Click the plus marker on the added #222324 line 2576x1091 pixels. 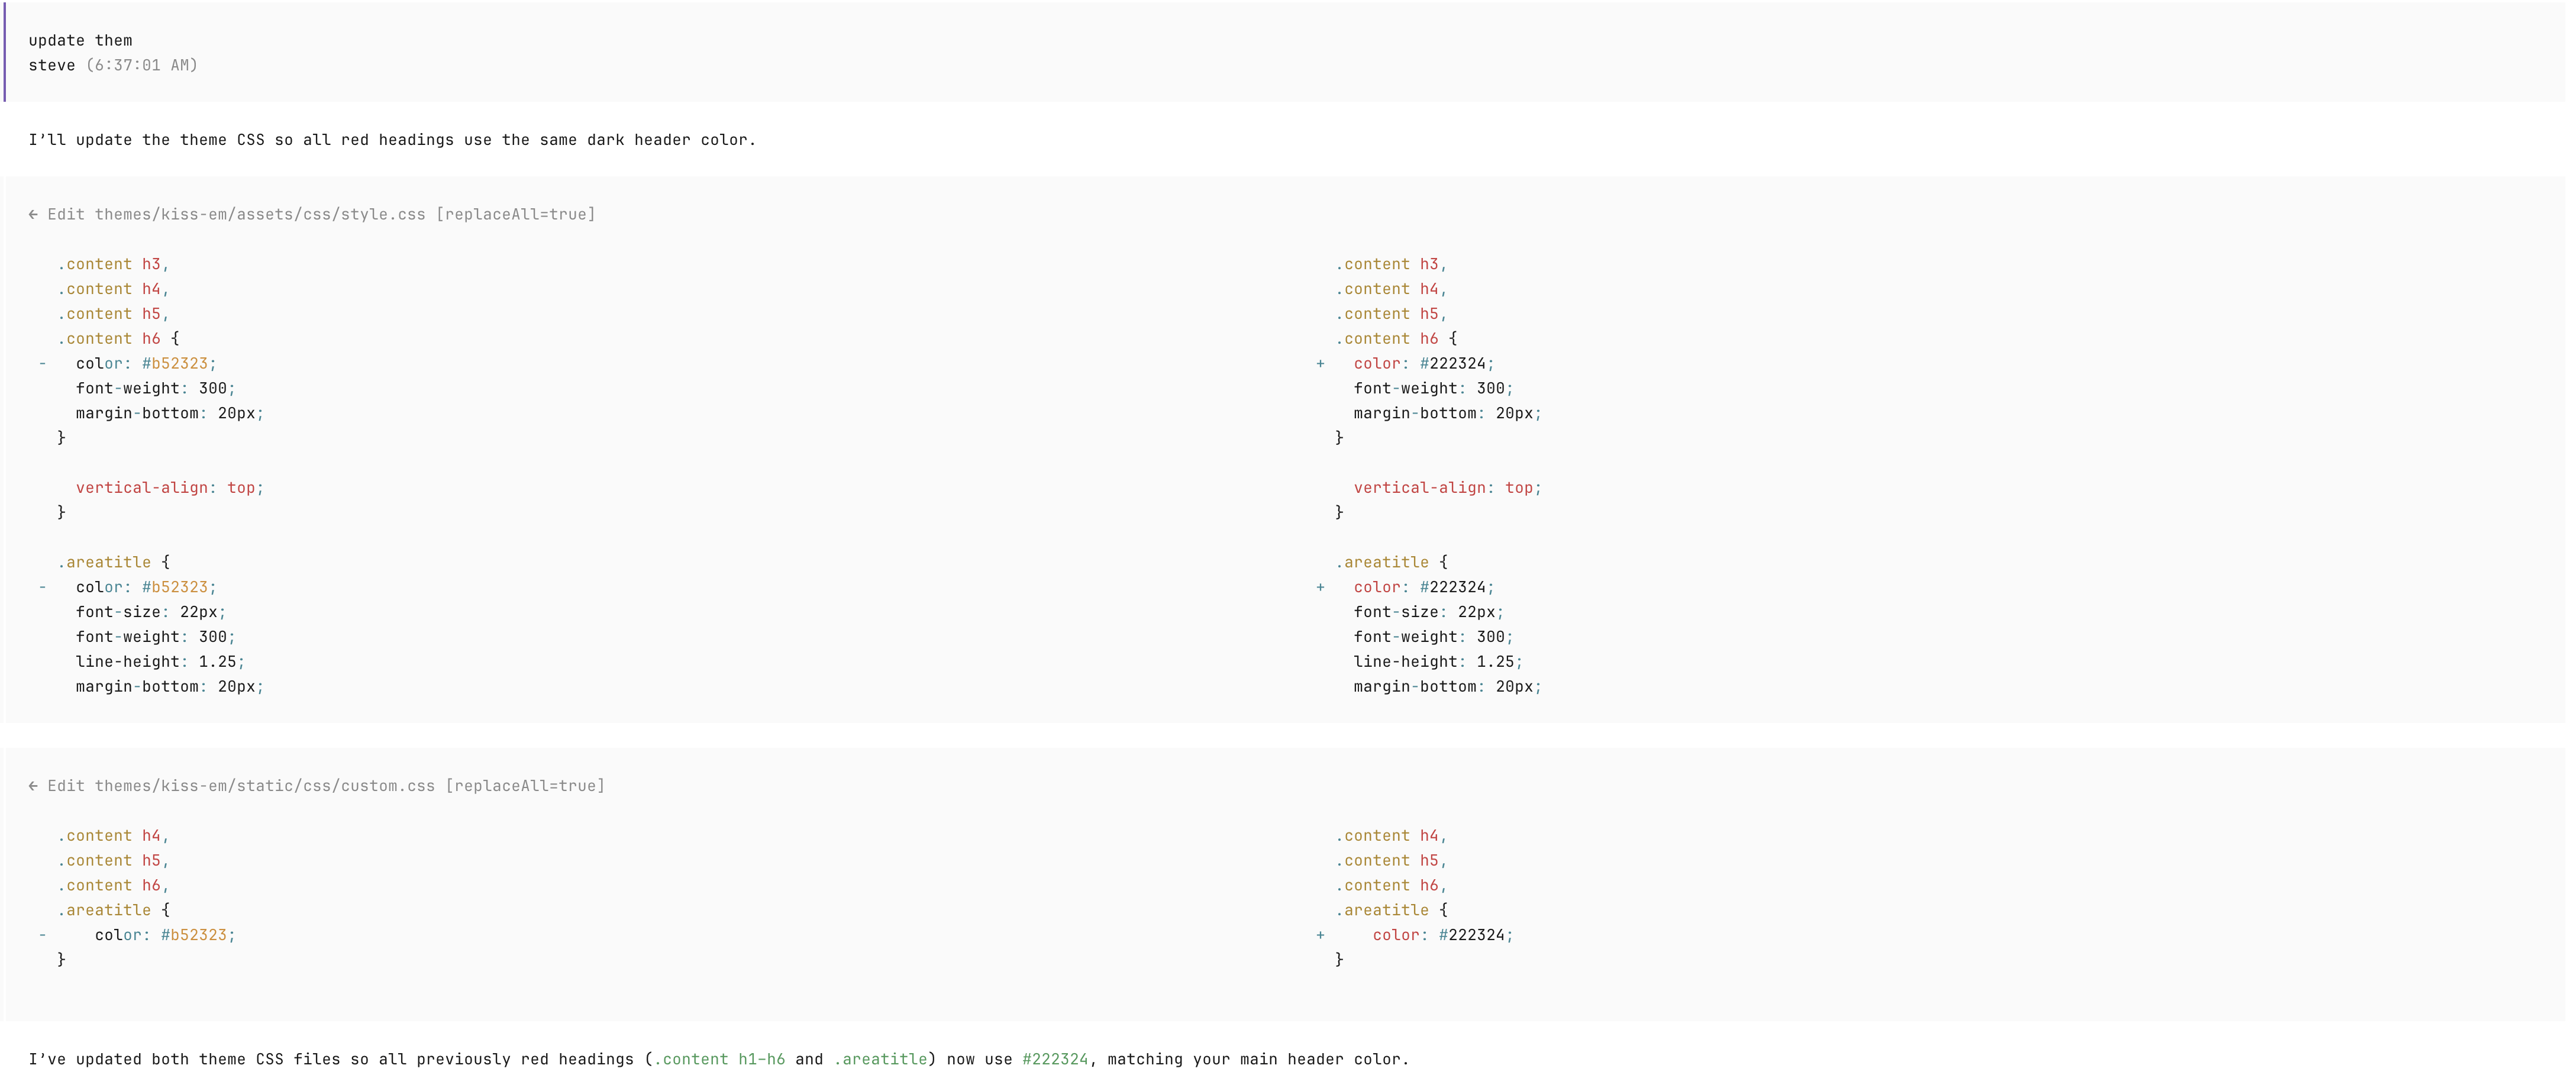click(1321, 363)
